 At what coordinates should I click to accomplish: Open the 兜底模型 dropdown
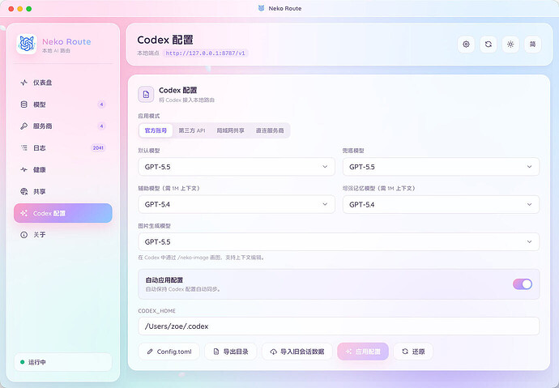(x=441, y=167)
